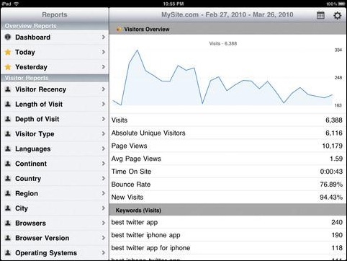Select the Region report entry
This screenshot has height=261, width=347.
55,193
